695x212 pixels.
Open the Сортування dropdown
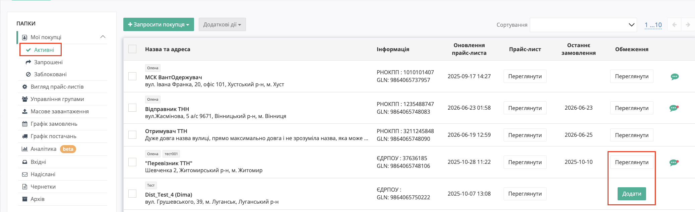583,25
